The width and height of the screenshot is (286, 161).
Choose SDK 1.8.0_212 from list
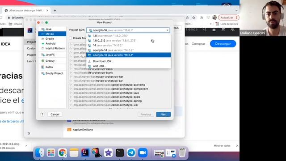pos(128,41)
